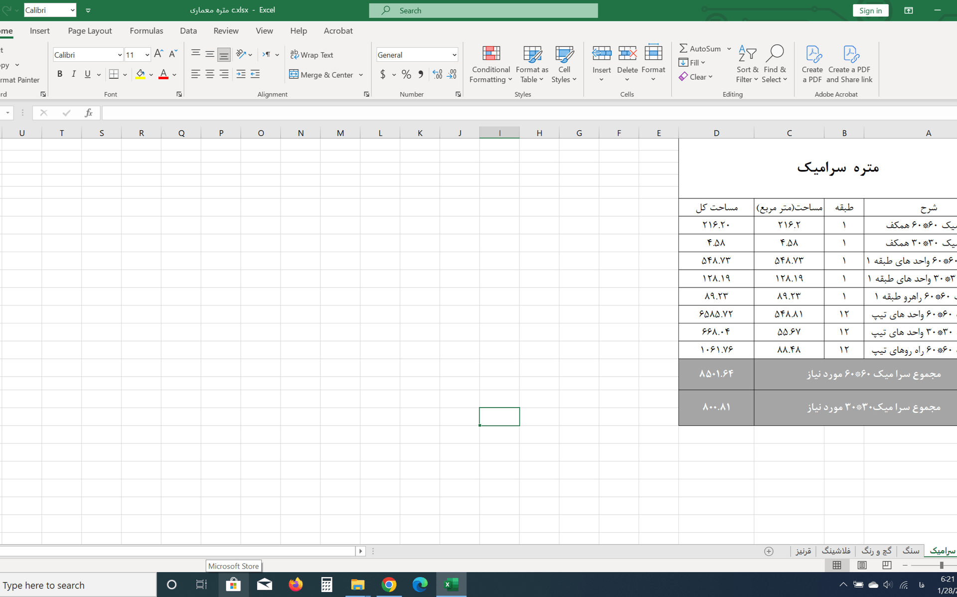This screenshot has width=957, height=597.
Task: Open Sort & Filter menu
Action: coord(747,65)
